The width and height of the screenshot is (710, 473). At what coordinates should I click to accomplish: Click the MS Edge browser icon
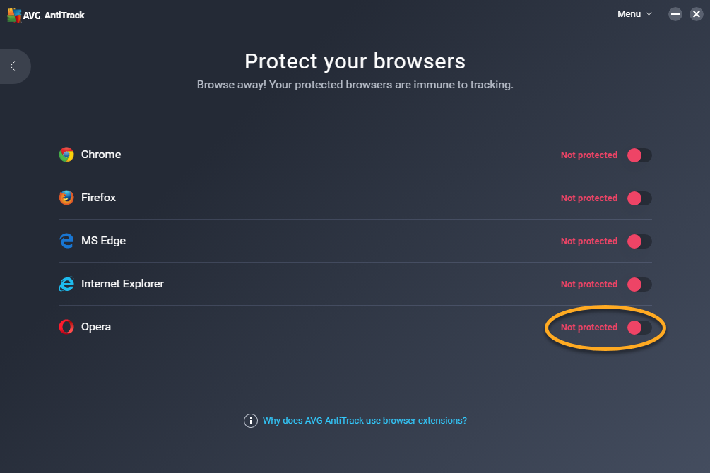tap(66, 241)
